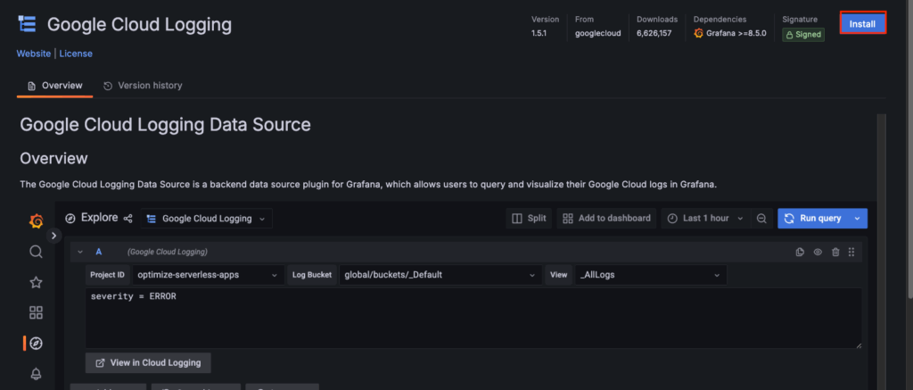Open the Google Cloud Logging data source dropdown
The width and height of the screenshot is (913, 390).
coord(206,219)
